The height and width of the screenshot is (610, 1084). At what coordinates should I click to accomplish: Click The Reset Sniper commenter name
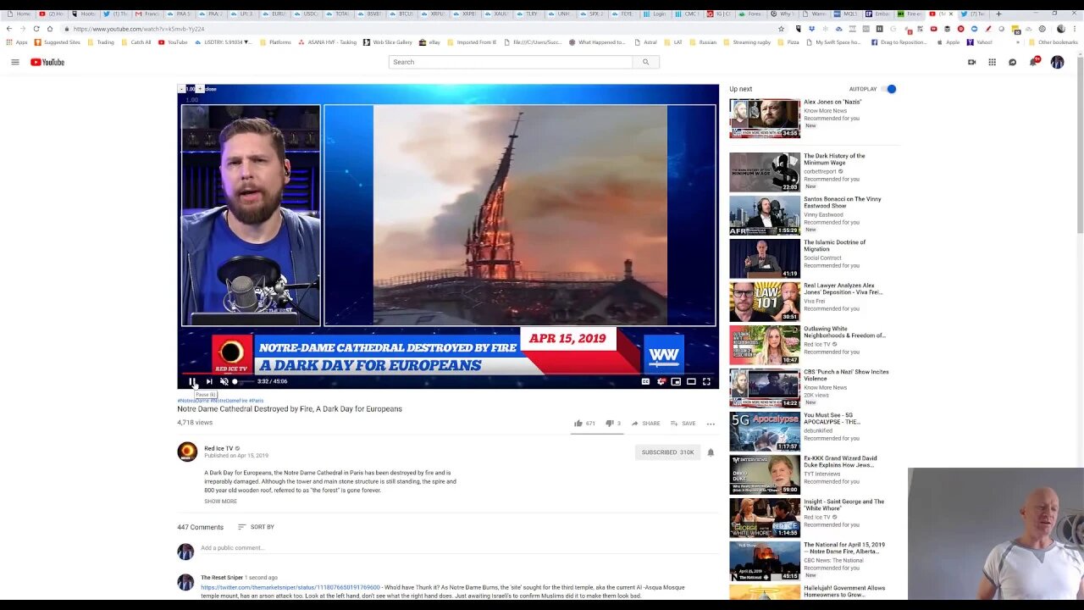click(x=222, y=578)
